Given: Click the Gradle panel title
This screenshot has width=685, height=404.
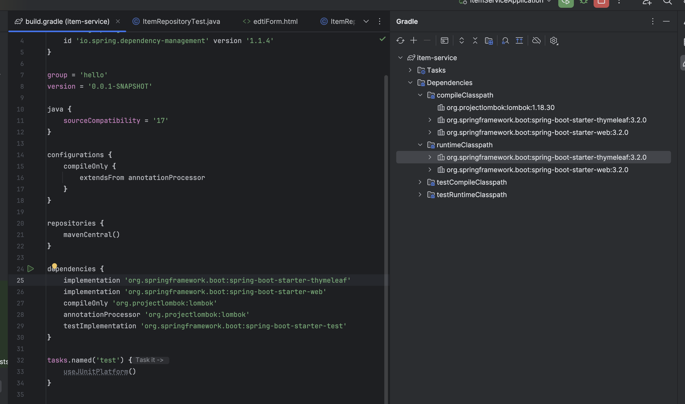Looking at the screenshot, I should pyautogui.click(x=407, y=21).
